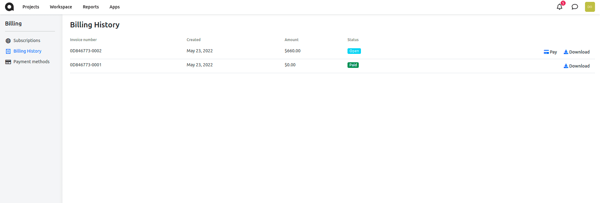This screenshot has height=203, width=600.
Task: Open the Apps menu
Action: pos(115,7)
